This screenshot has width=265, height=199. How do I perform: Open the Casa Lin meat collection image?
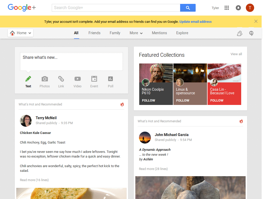pyautogui.click(x=224, y=73)
